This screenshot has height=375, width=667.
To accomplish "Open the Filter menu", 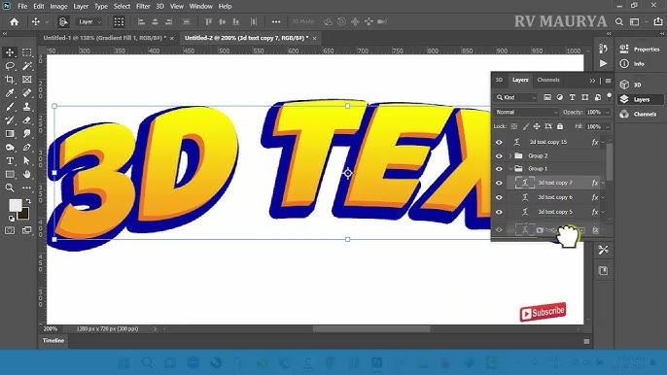I will point(143,7).
